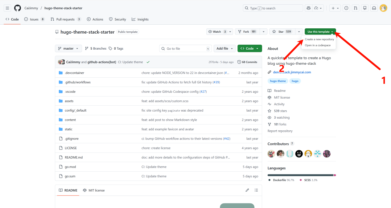Click the CaiJimmy commit author avatar

coord(60,62)
